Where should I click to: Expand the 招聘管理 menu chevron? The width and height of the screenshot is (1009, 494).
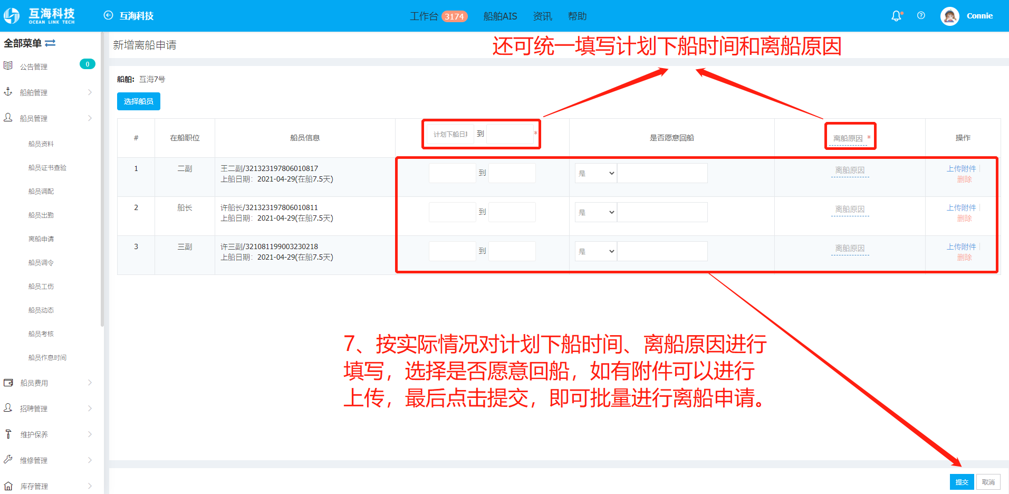click(x=90, y=408)
